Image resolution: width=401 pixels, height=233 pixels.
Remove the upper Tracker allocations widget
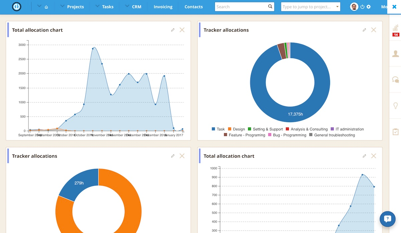[x=374, y=30]
